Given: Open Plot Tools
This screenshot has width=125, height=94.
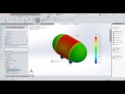Looking at the screenshot, I should [x=47, y=20].
